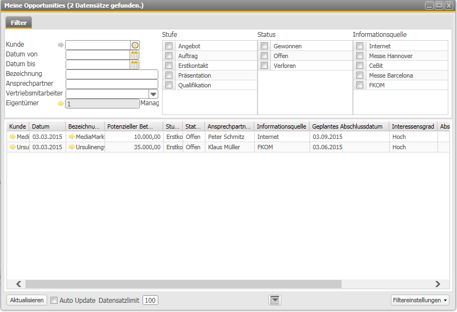
Task: Click the Stu... column header
Action: point(173,126)
